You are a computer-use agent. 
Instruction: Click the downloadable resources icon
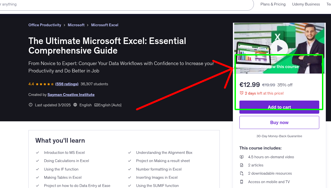pos(242,173)
